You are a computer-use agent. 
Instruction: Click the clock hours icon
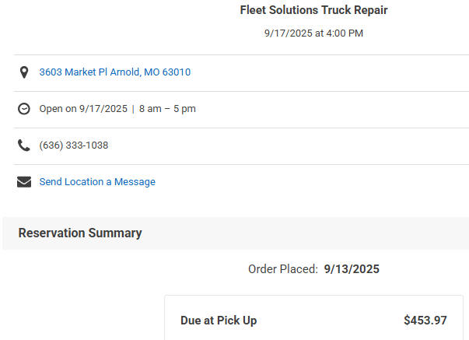tap(24, 109)
